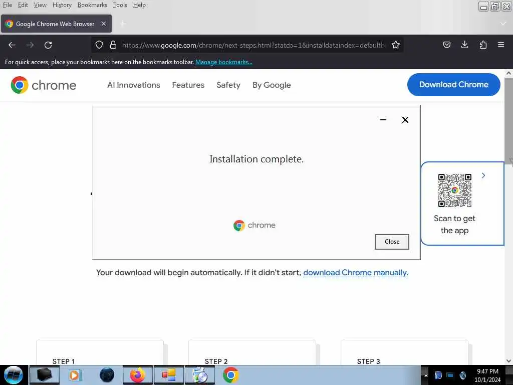Open the Firefox taskbar icon
The image size is (513, 385).
tap(138, 375)
